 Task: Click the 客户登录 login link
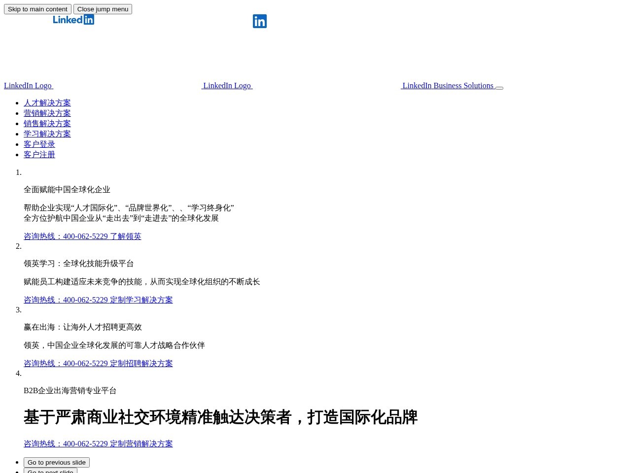[39, 144]
